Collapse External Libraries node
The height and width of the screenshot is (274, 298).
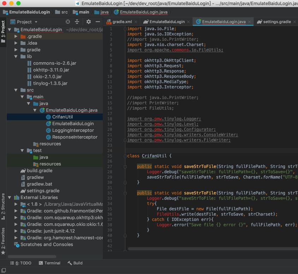(x=10, y=198)
